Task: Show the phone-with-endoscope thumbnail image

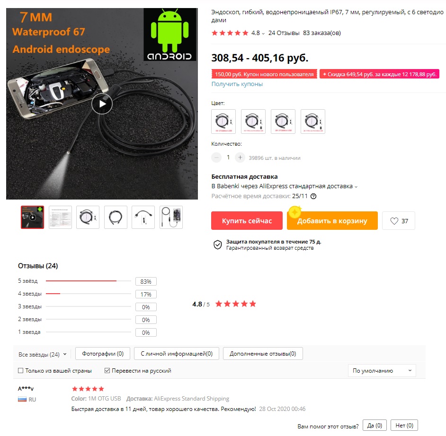Action: click(x=171, y=217)
